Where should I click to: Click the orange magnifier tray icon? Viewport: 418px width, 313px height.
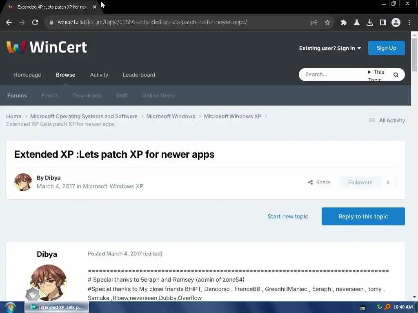(387, 307)
